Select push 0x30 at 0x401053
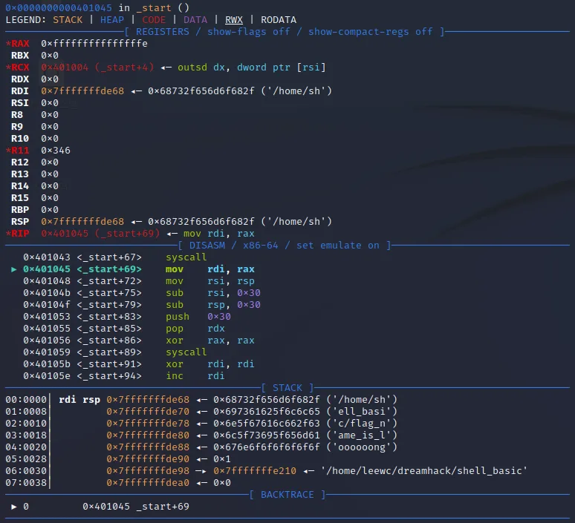Image resolution: width=575 pixels, height=523 pixels. (x=127, y=317)
